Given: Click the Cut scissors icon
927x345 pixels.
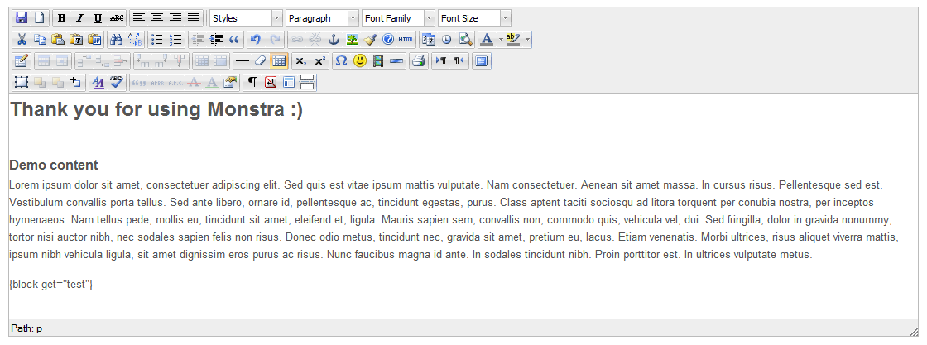Looking at the screenshot, I should tap(22, 39).
